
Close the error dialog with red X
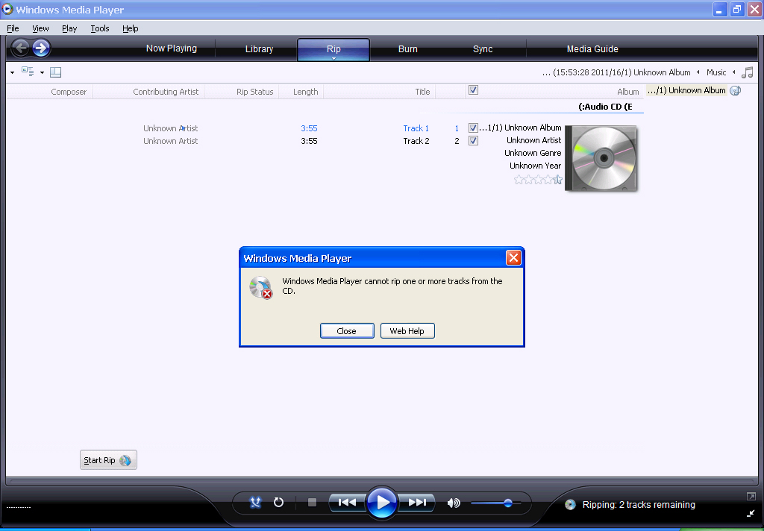pos(513,258)
